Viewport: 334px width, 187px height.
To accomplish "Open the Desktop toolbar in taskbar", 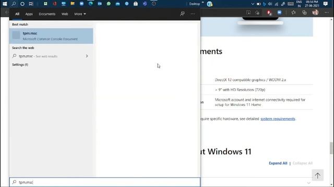I will (195, 4).
